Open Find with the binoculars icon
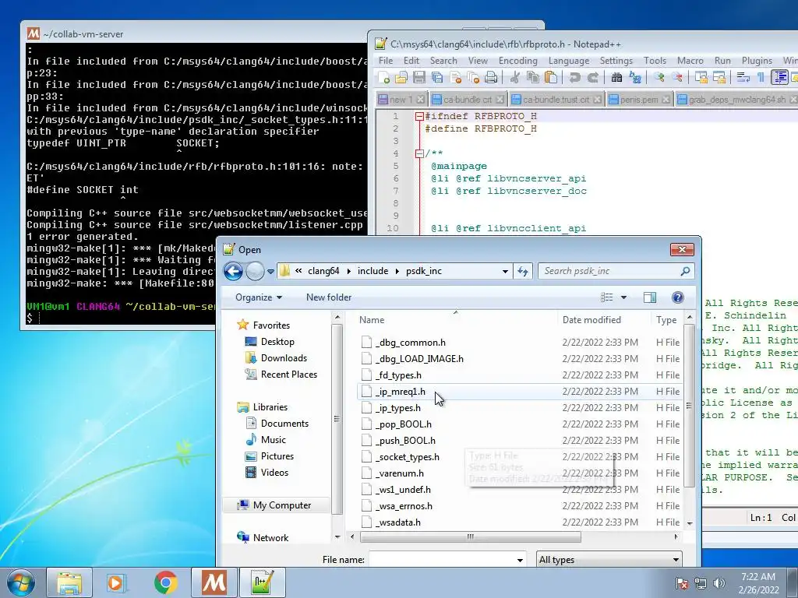Viewport: 798px width, 598px height. click(x=617, y=77)
